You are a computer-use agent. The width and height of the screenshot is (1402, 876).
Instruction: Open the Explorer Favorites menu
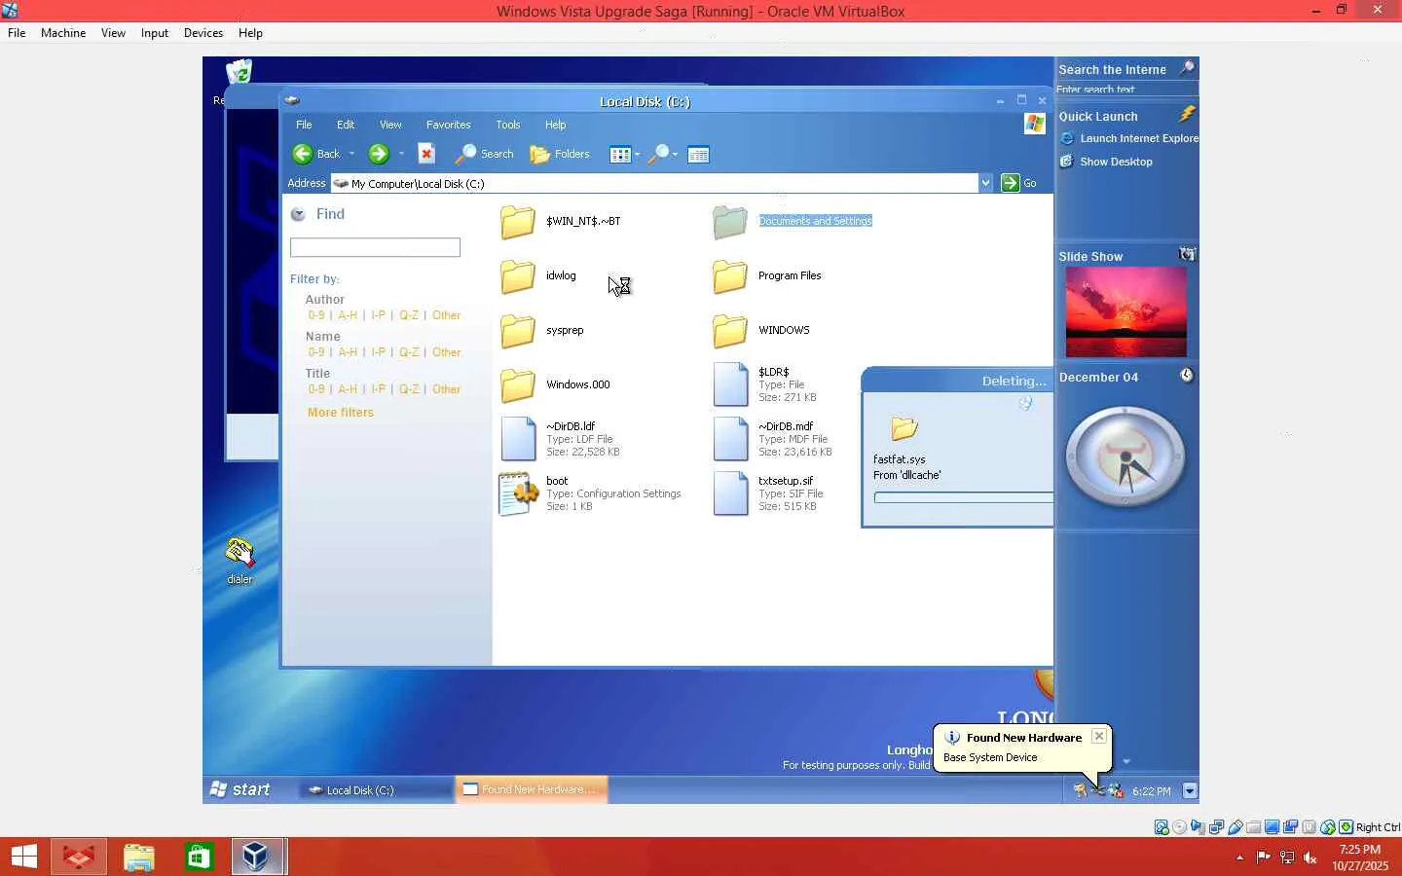click(448, 125)
